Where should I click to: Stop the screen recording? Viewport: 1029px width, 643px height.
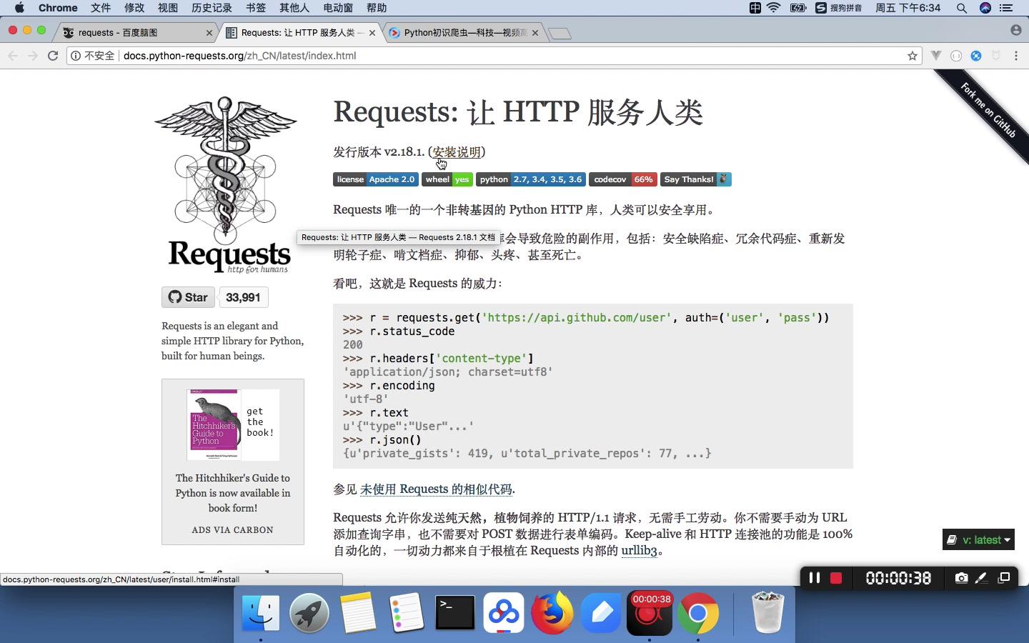point(835,578)
